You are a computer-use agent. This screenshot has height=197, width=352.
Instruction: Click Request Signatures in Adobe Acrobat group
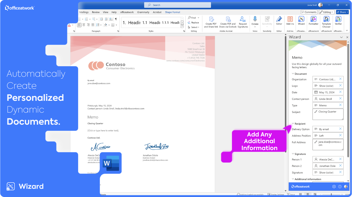pos(243,22)
